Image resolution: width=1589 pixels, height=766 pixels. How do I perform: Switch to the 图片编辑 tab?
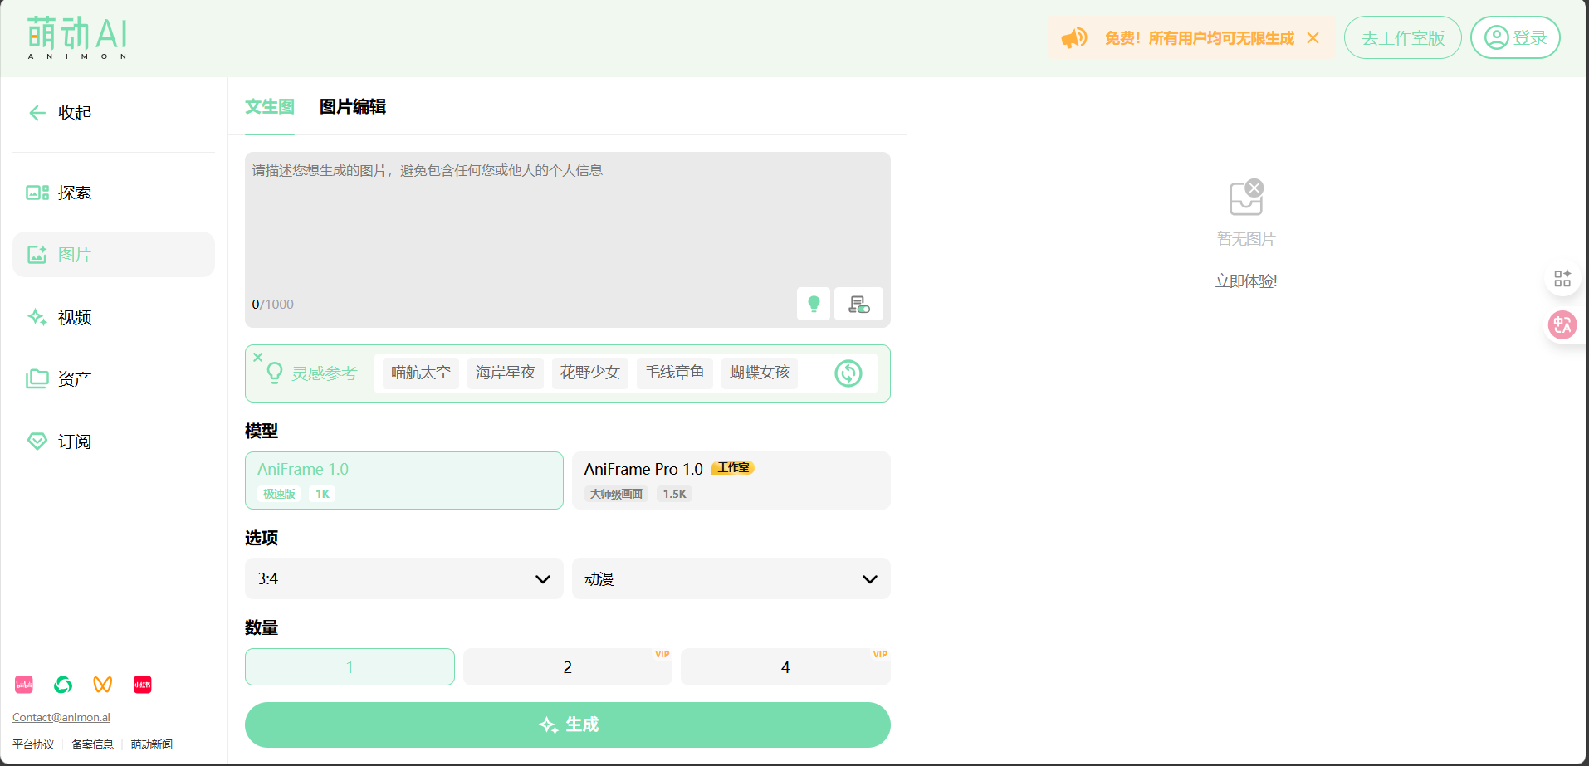tap(353, 107)
